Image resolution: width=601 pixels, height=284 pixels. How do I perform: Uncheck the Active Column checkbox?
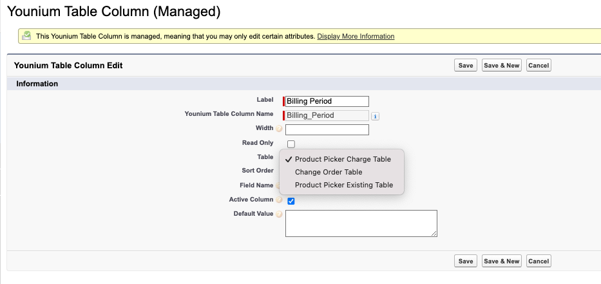click(291, 201)
